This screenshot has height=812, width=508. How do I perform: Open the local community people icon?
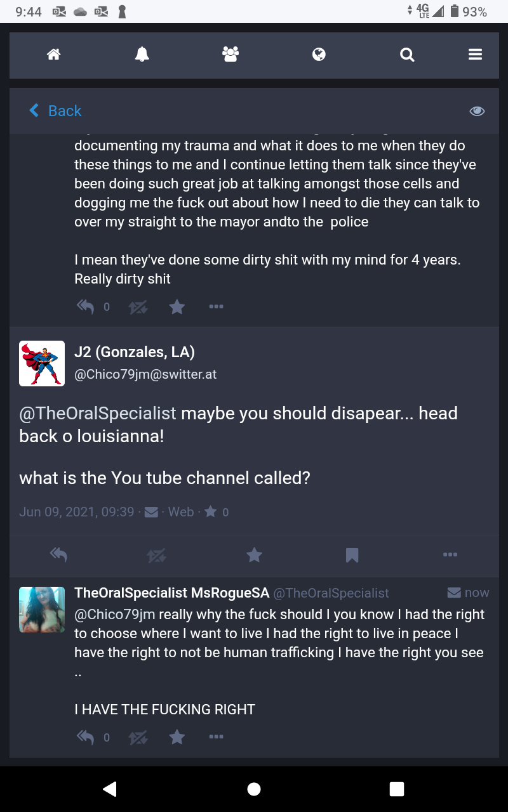click(231, 55)
